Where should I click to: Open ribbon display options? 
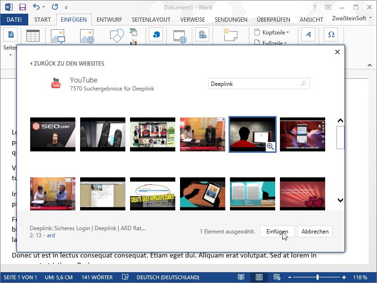tap(328, 7)
